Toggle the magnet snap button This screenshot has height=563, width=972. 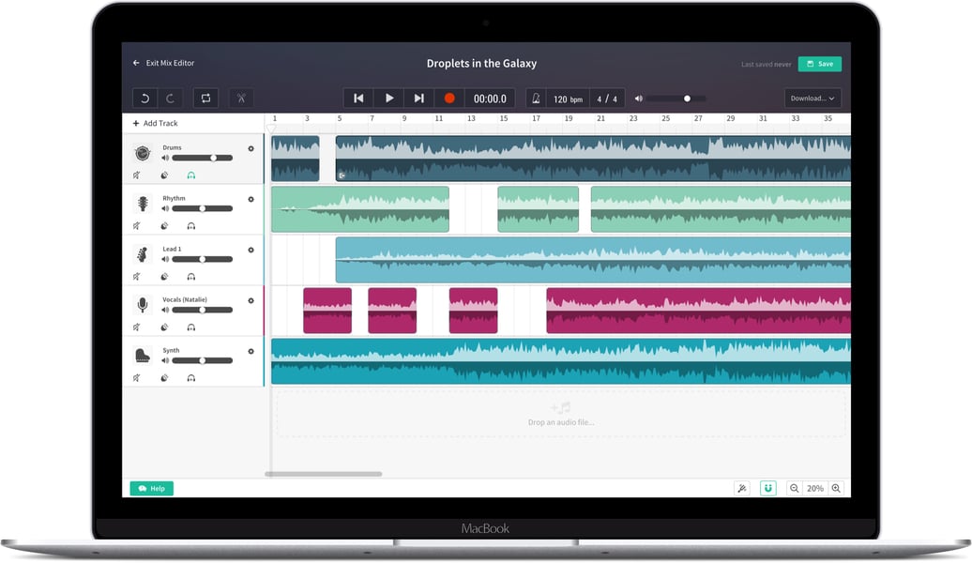coord(768,488)
